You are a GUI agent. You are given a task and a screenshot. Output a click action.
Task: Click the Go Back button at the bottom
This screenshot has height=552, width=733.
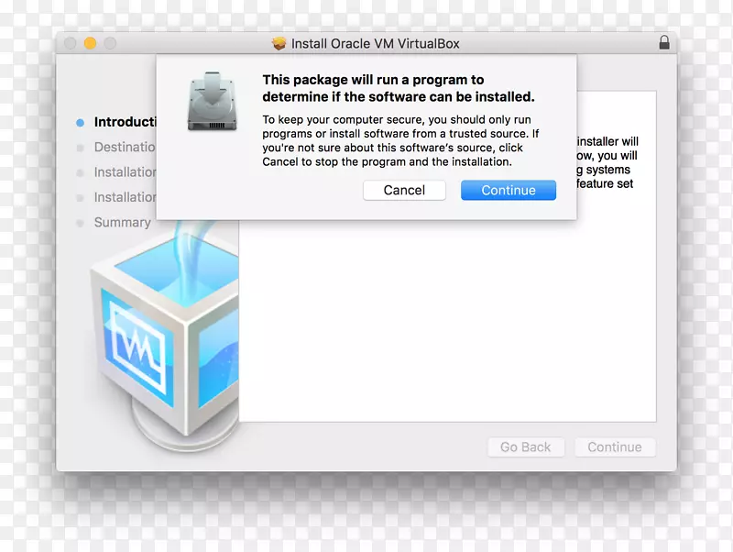[525, 447]
